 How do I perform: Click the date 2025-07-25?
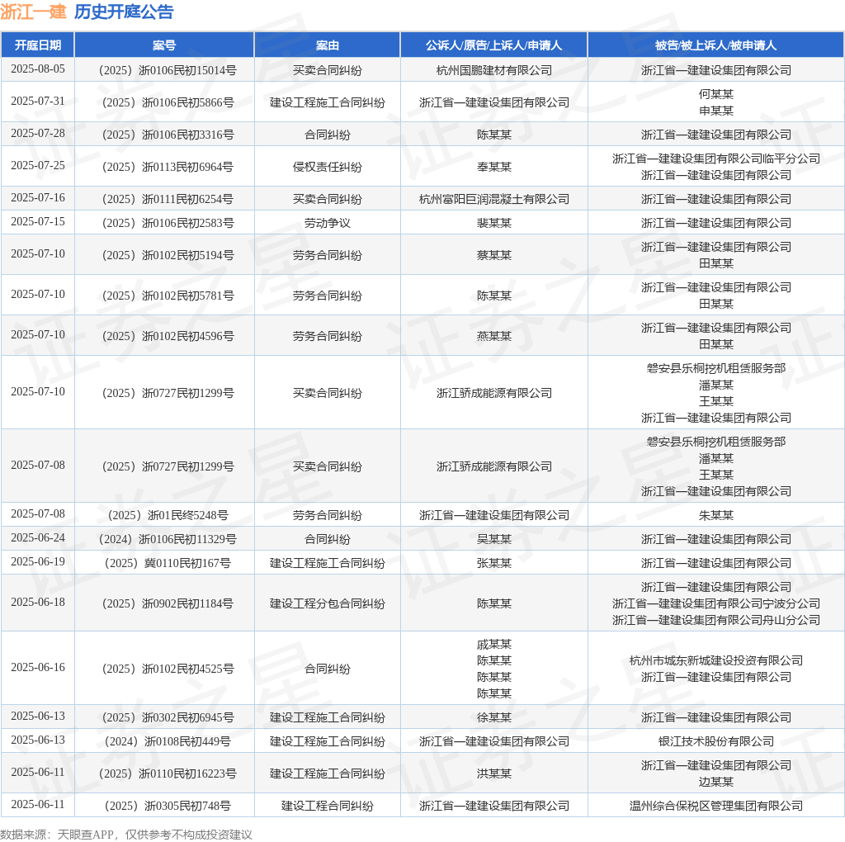[38, 165]
